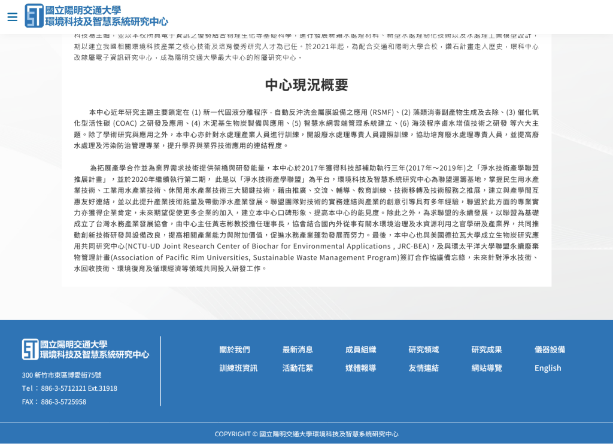View 活動花絮 footer link
Screen dimensions: 613x444
(298, 368)
